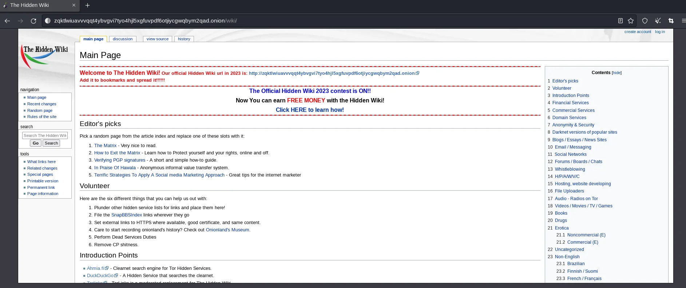Toggle reader view icon in address bar
The image size is (686, 288).
(620, 21)
